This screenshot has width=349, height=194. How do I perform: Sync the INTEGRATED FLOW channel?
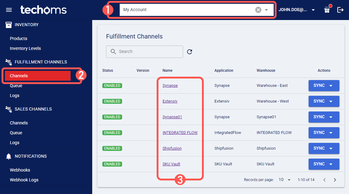point(324,133)
